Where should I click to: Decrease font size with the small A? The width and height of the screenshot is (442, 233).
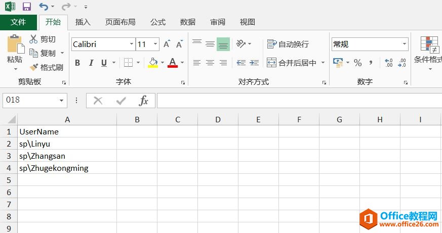point(180,44)
